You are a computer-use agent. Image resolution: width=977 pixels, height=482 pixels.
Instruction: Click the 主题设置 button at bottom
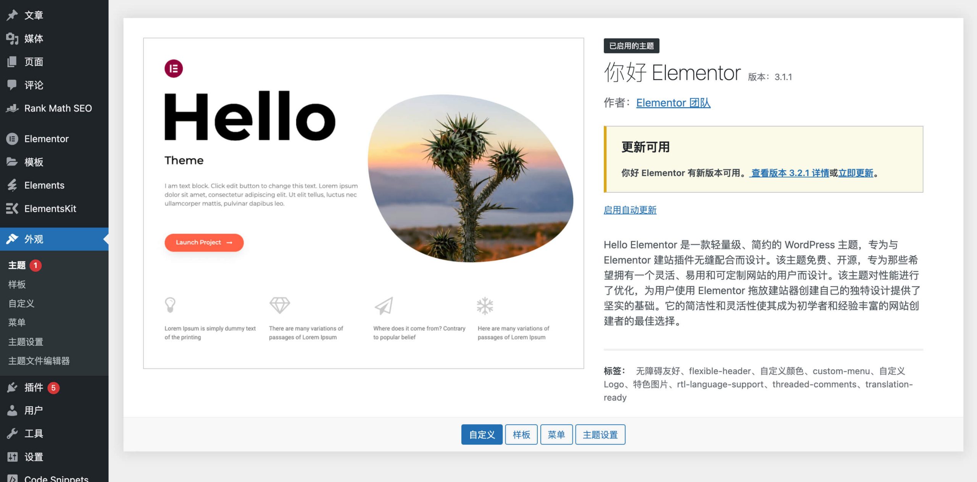(600, 435)
